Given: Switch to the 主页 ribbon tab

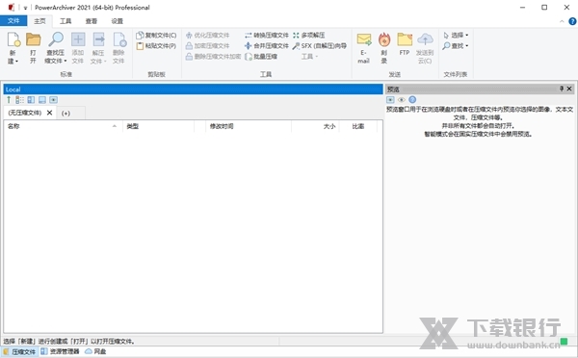Looking at the screenshot, I should click(39, 21).
